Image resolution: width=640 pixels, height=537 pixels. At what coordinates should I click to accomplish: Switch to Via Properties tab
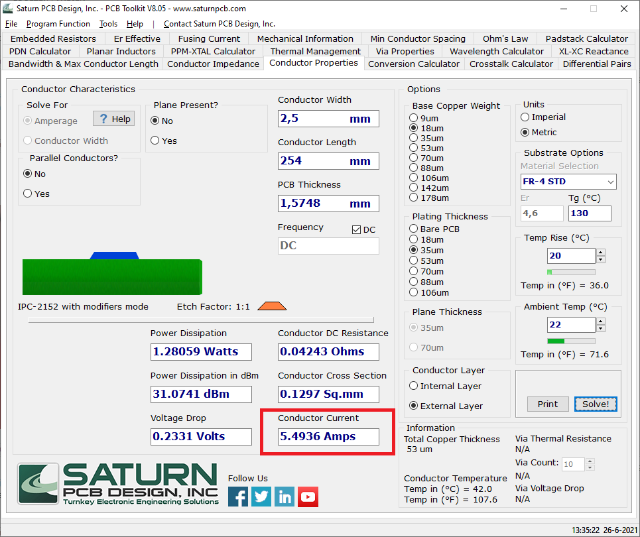tap(405, 52)
